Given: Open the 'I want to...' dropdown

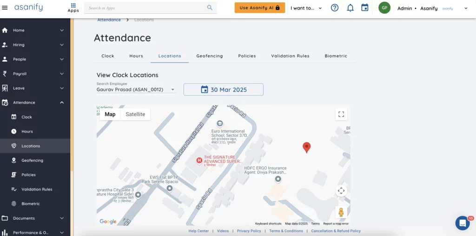Looking at the screenshot, I should (x=306, y=8).
